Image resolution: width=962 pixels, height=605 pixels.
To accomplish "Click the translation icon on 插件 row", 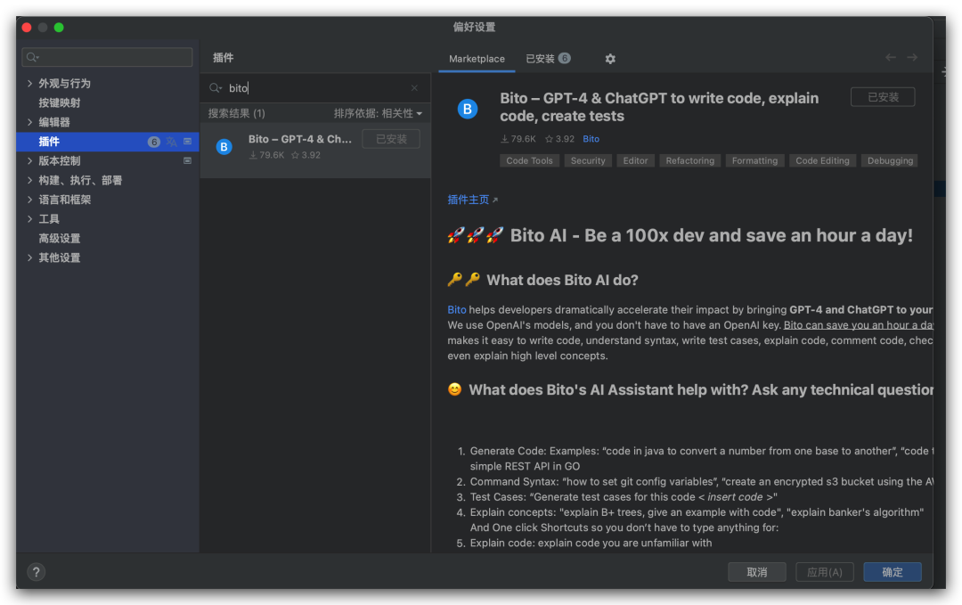I will (x=171, y=142).
